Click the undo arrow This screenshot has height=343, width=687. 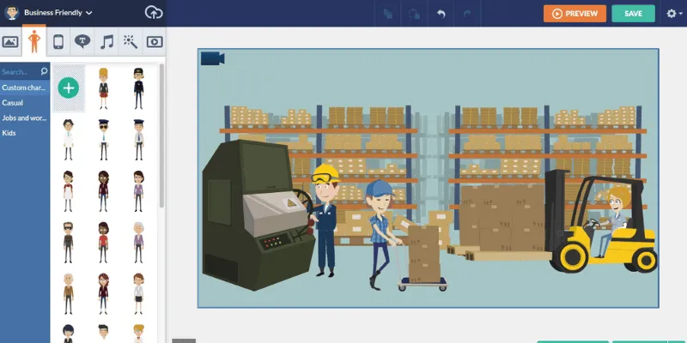coord(441,14)
